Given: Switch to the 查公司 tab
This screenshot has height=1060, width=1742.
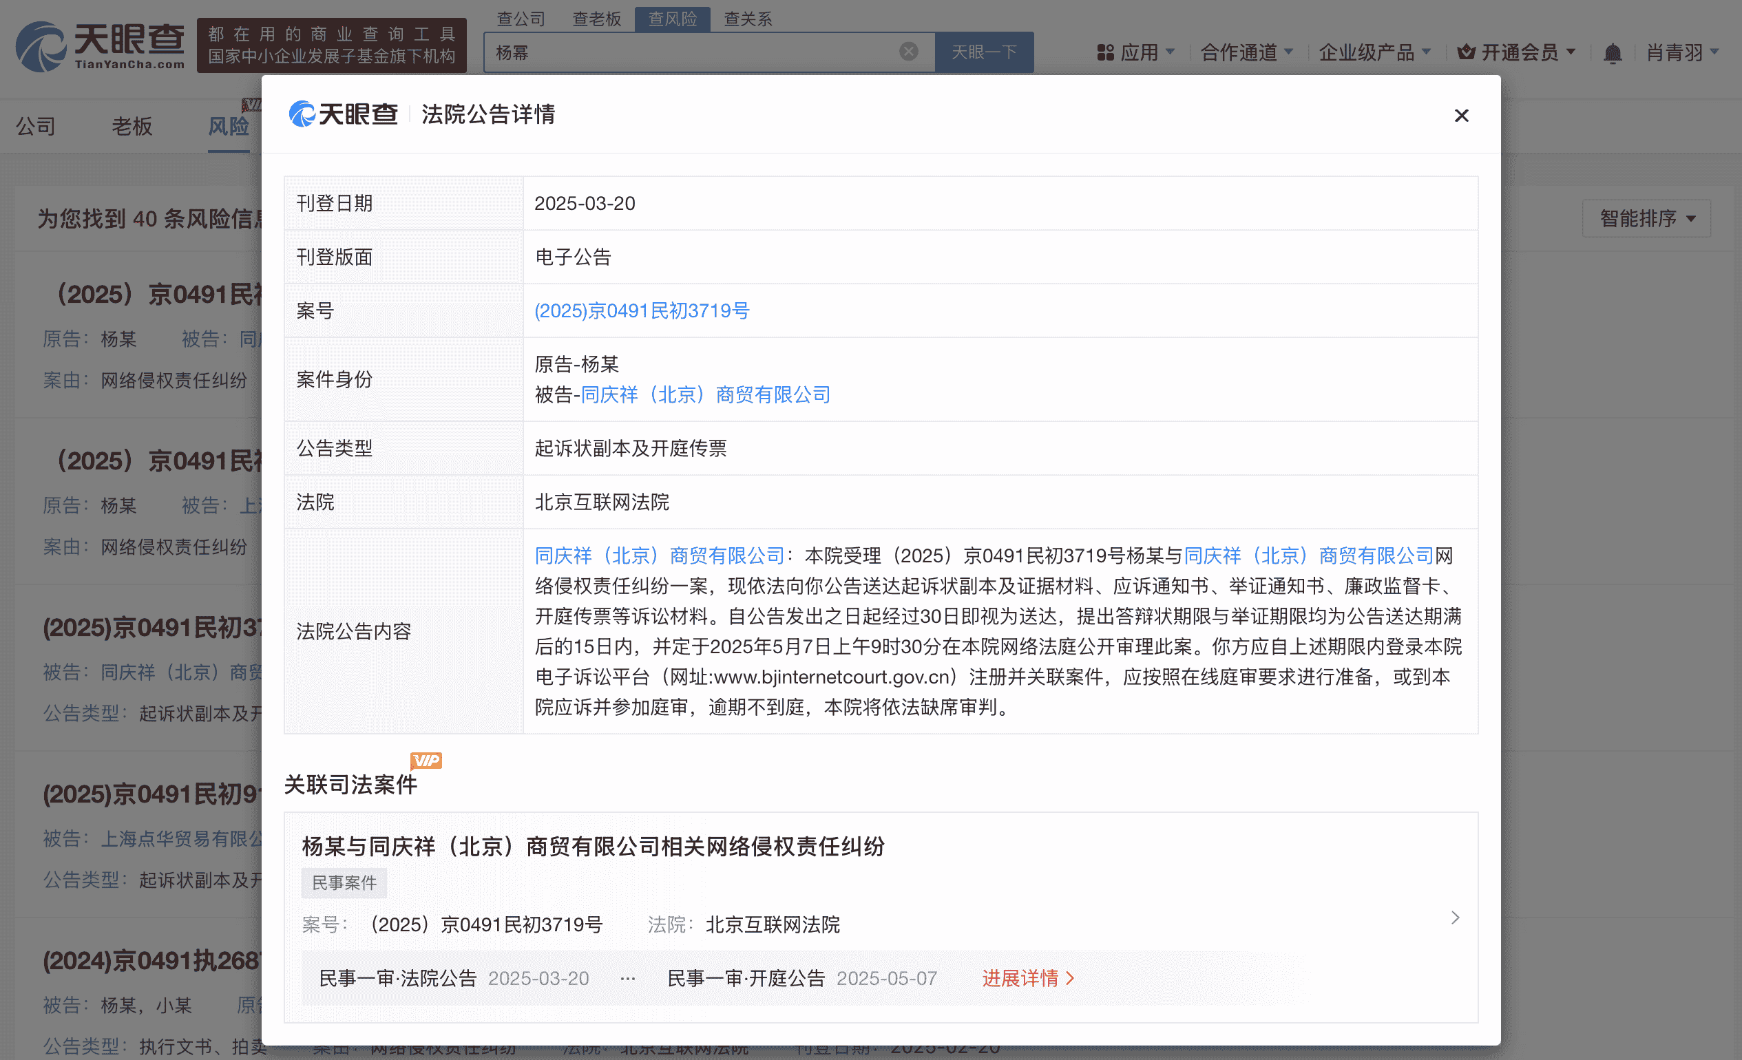Looking at the screenshot, I should coord(521,19).
